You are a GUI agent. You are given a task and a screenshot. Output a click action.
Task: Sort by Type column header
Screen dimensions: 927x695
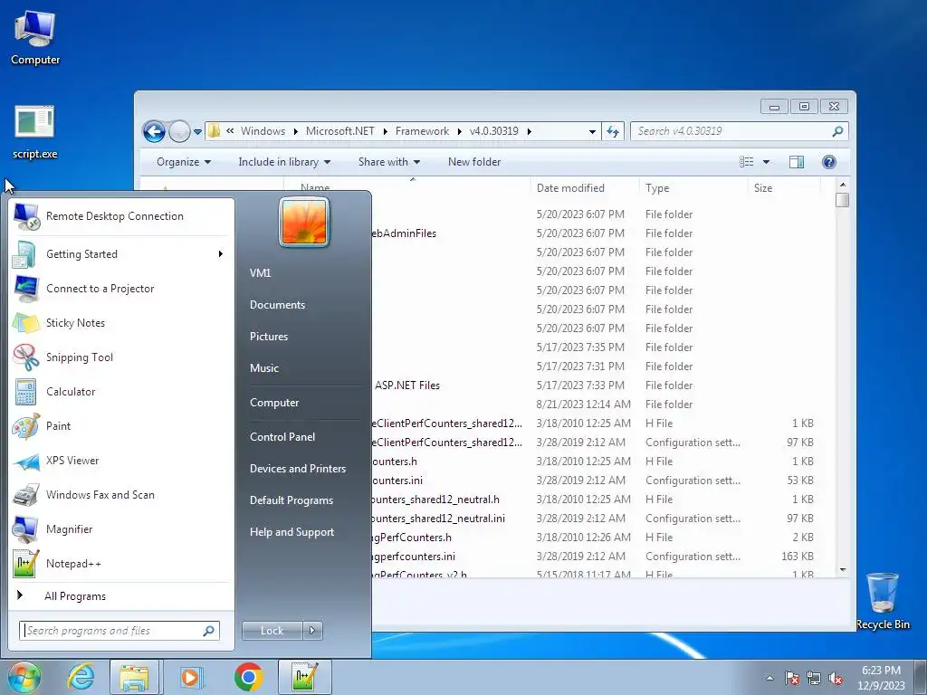coord(657,188)
